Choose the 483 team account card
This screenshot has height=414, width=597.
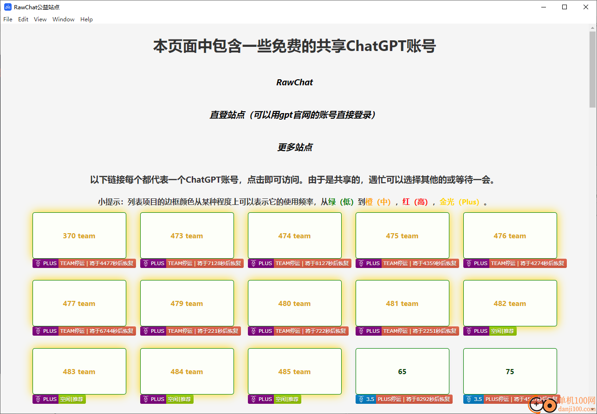pos(79,371)
